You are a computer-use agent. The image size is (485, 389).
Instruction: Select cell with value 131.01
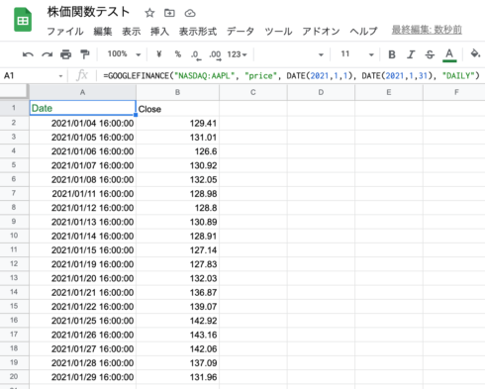(177, 138)
